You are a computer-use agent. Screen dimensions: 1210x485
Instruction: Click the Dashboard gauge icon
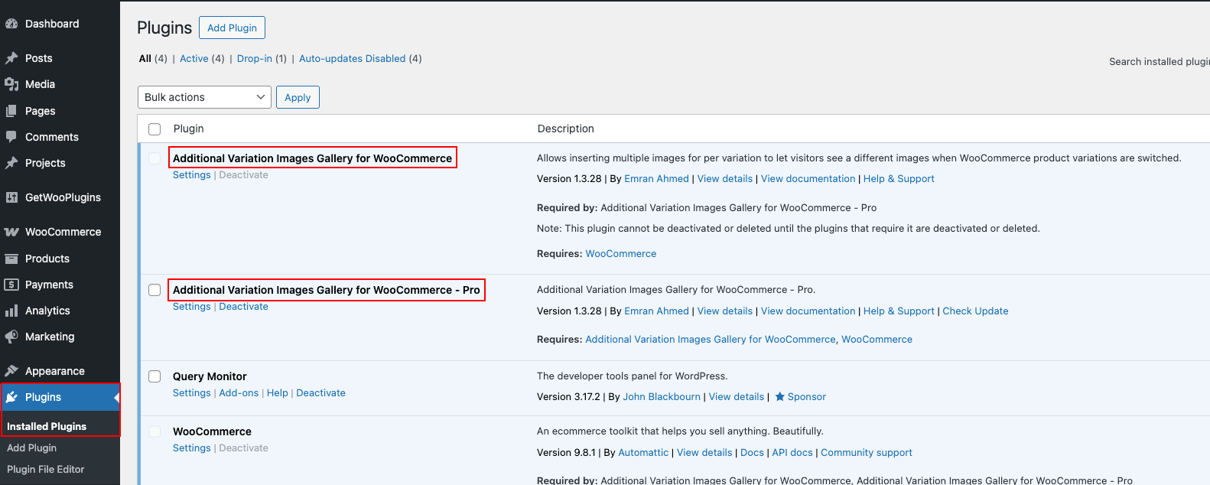11,24
